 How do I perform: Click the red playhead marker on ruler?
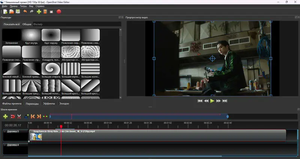61,126
